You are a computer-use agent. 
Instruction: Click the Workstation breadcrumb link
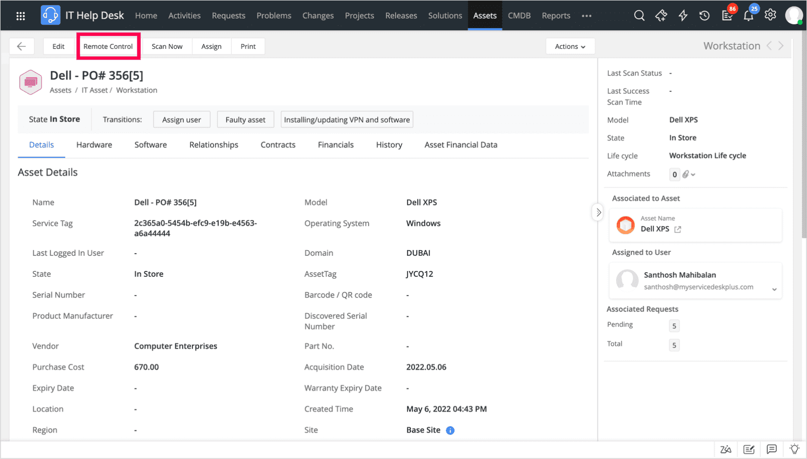[x=136, y=90]
